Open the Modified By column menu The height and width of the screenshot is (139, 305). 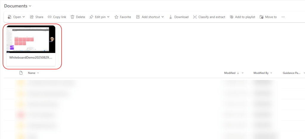point(271,73)
